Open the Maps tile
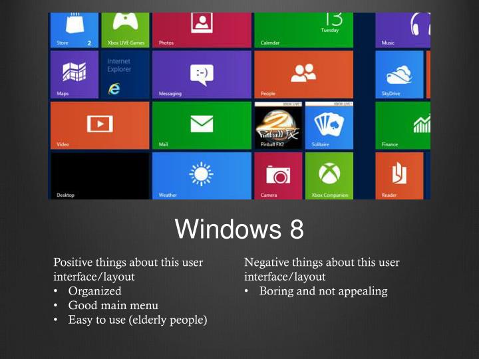 pyautogui.click(x=75, y=74)
